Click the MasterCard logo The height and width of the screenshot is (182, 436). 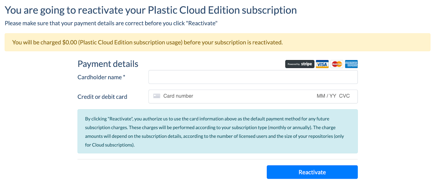[x=337, y=64]
